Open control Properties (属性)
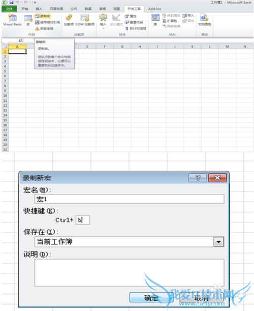Image resolution: width=254 pixels, height=311 pixels. 131,16
